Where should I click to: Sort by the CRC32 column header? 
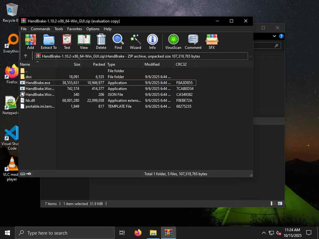click(185, 64)
